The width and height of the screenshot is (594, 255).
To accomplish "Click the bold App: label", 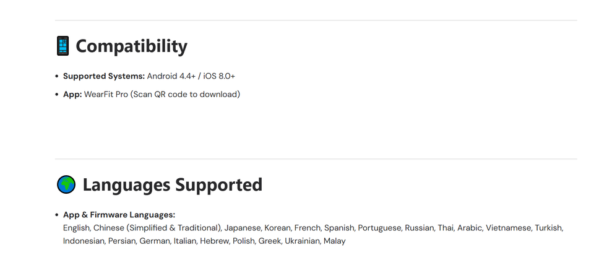I will coord(72,94).
